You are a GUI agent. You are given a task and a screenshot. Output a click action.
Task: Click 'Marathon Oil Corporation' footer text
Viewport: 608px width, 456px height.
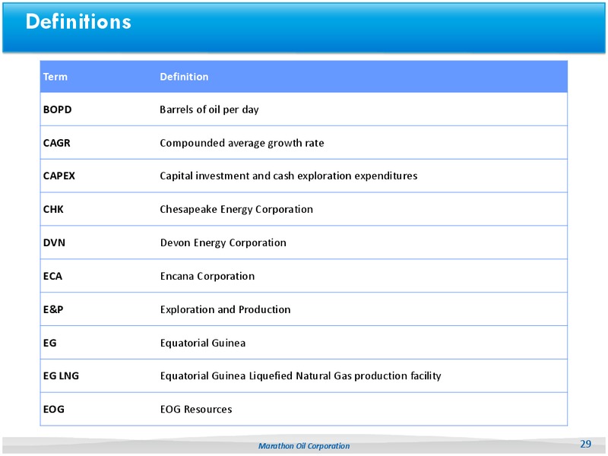(x=304, y=446)
